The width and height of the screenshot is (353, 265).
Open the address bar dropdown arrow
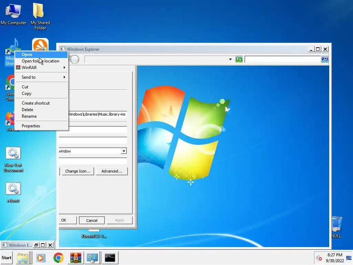coord(230,59)
